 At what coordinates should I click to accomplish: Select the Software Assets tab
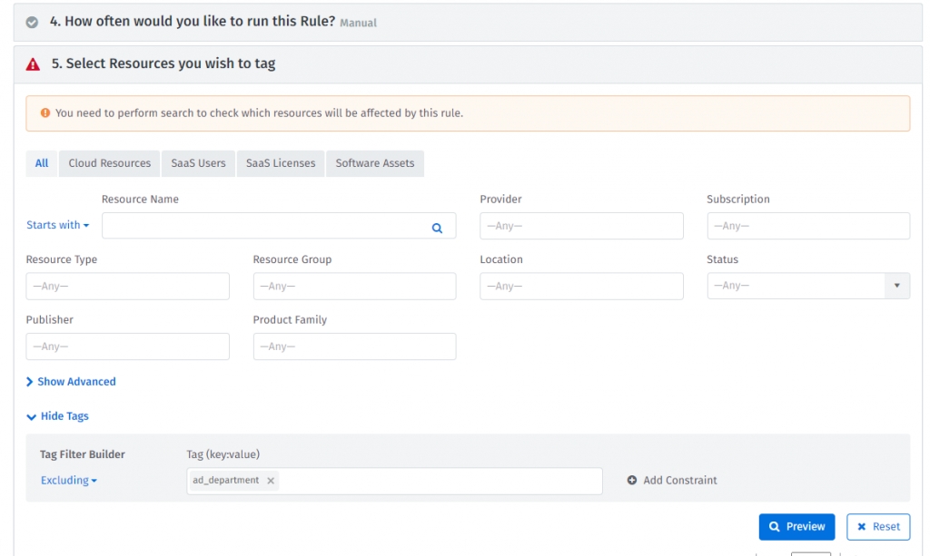coord(374,163)
